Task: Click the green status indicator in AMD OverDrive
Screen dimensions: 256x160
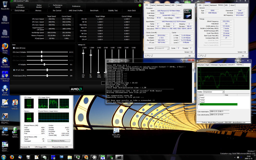Action: pyautogui.click(x=140, y=5)
